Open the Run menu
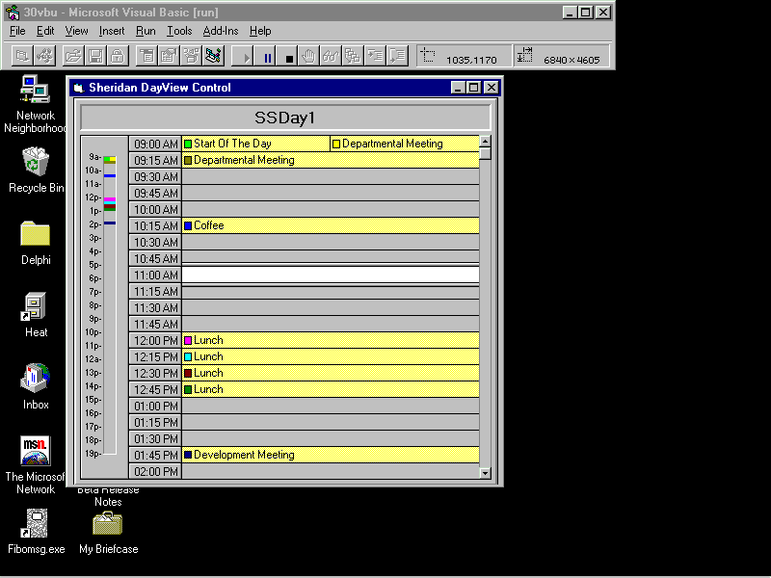This screenshot has width=771, height=578. point(146,31)
